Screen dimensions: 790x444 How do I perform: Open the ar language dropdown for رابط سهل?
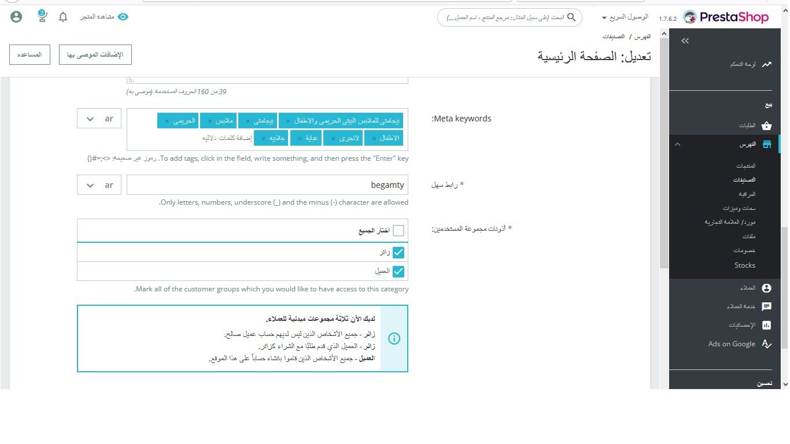(99, 186)
